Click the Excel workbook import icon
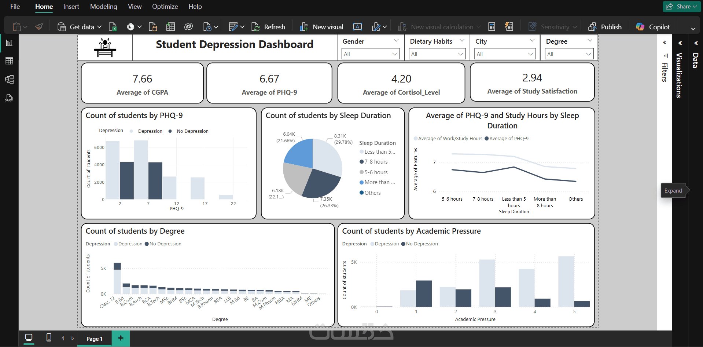Image resolution: width=703 pixels, height=347 pixels. point(113,27)
